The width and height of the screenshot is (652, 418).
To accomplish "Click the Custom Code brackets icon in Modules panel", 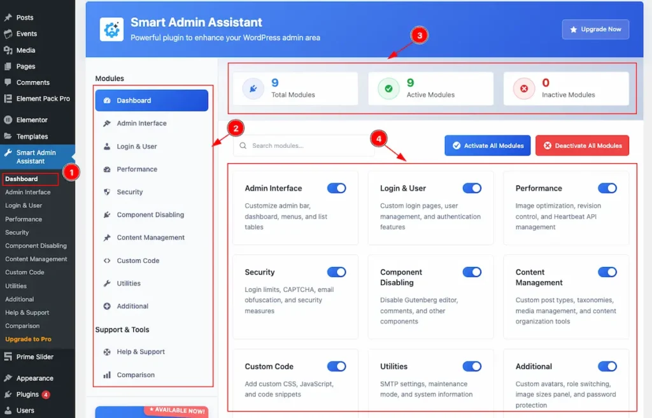I will tap(107, 261).
